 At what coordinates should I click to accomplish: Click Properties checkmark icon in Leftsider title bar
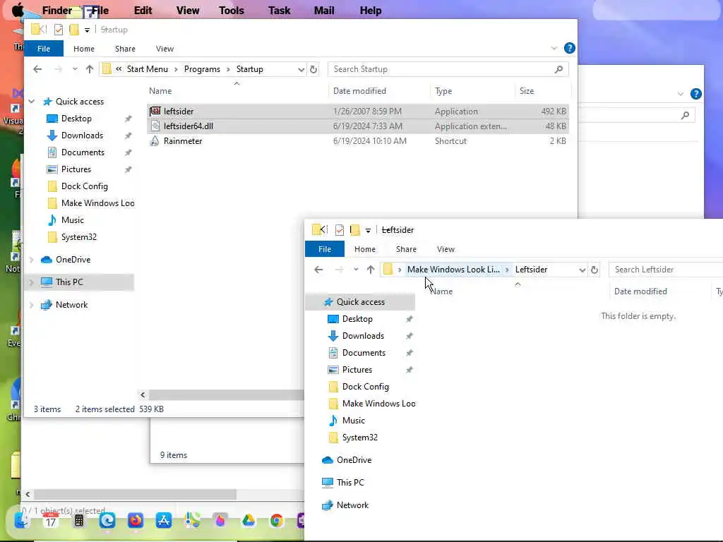(x=340, y=229)
